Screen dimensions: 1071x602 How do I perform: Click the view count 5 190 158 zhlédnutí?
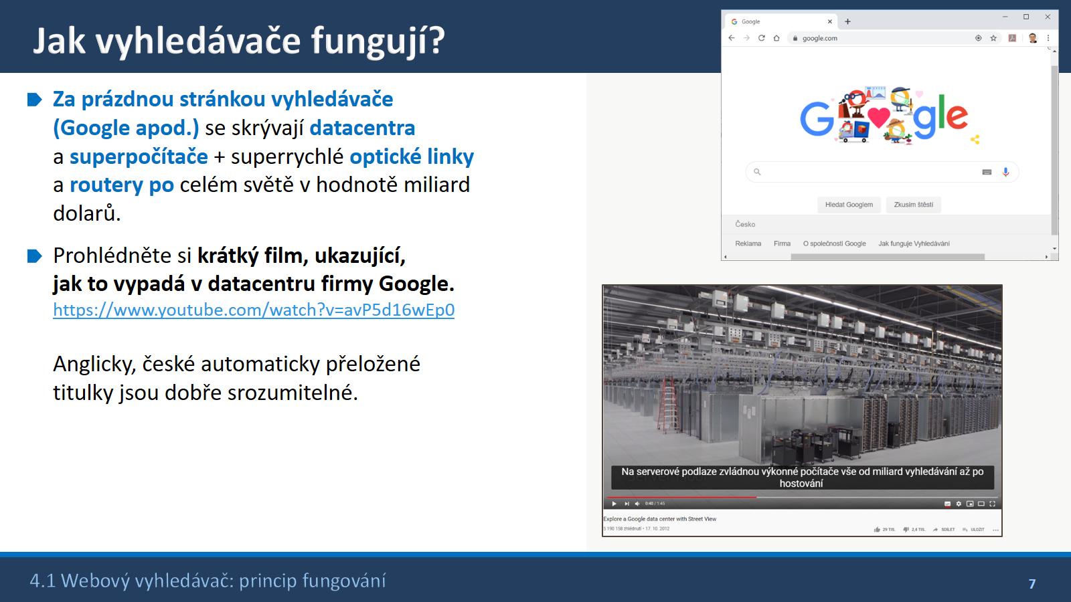pos(622,528)
